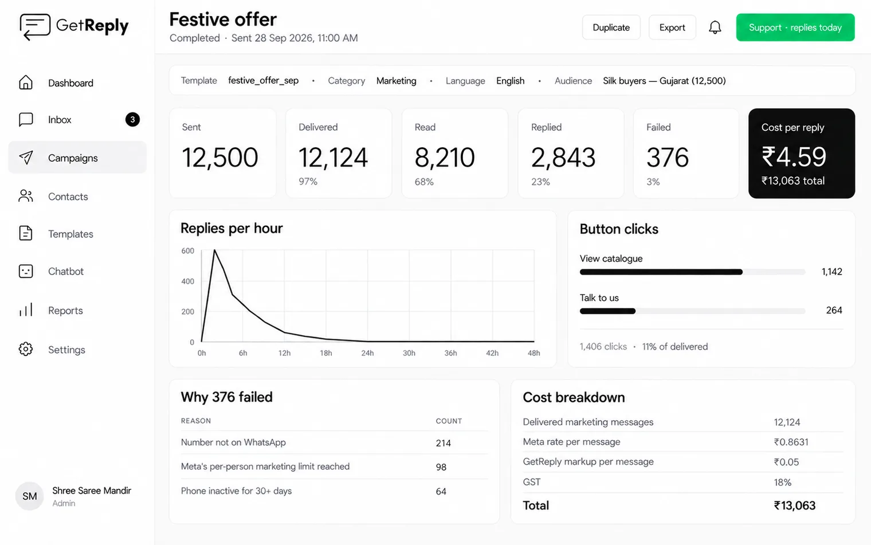The image size is (871, 545).
Task: Open the Shree Saree Mandir account name
Action: 92,491
